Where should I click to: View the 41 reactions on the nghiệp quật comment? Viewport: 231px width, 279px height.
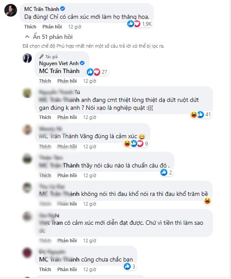[200, 115]
